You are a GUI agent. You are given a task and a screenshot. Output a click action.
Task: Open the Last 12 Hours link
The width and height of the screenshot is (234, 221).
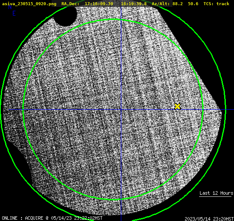click(x=216, y=193)
